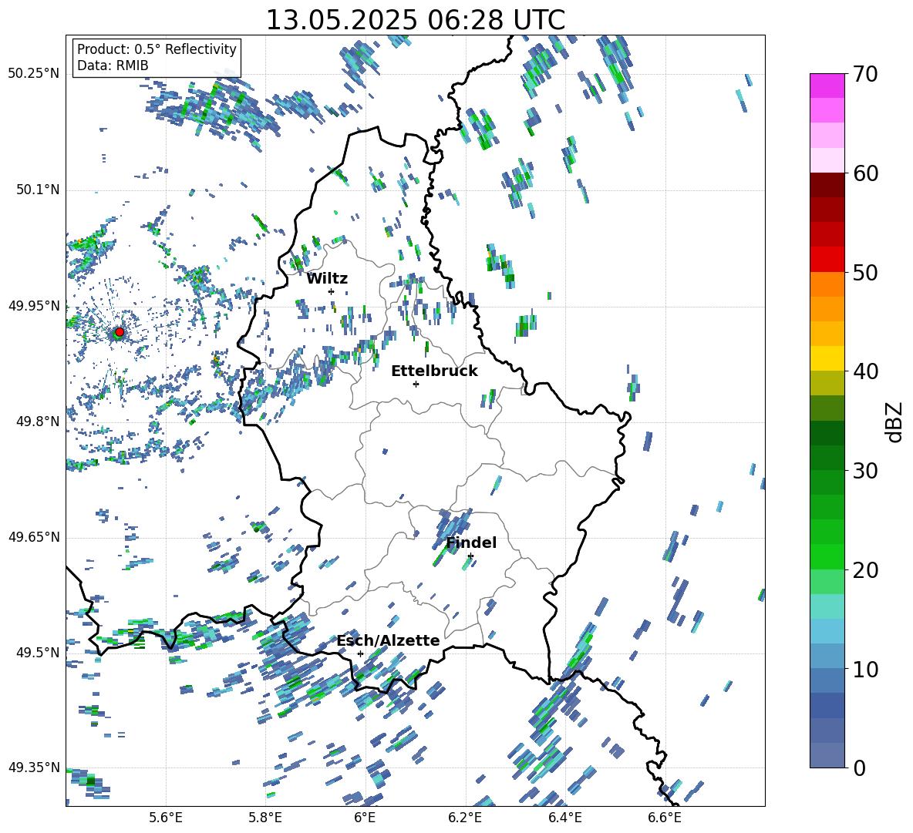The width and height of the screenshot is (913, 833).
Task: Click the yellow 40 dBZ colorbar segment
Action: tap(827, 358)
